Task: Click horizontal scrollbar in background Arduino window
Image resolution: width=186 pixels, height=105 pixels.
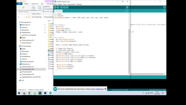Action: [146, 74]
